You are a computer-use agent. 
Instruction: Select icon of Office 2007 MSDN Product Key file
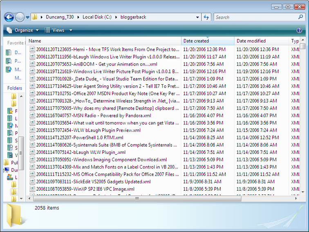[32, 93]
